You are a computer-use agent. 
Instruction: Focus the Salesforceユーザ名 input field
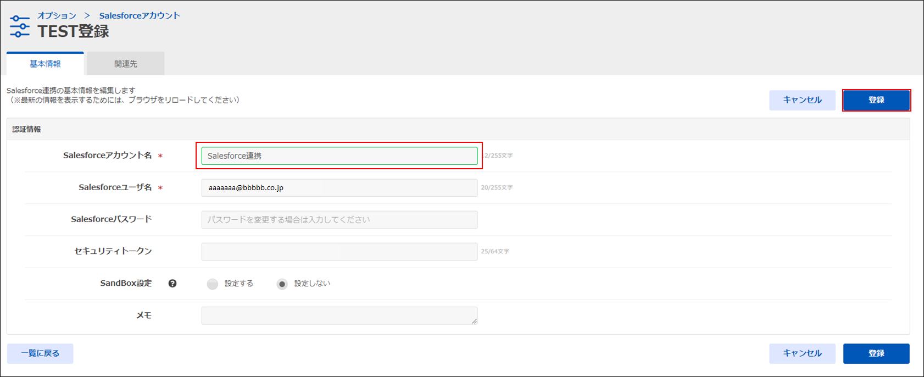[339, 187]
